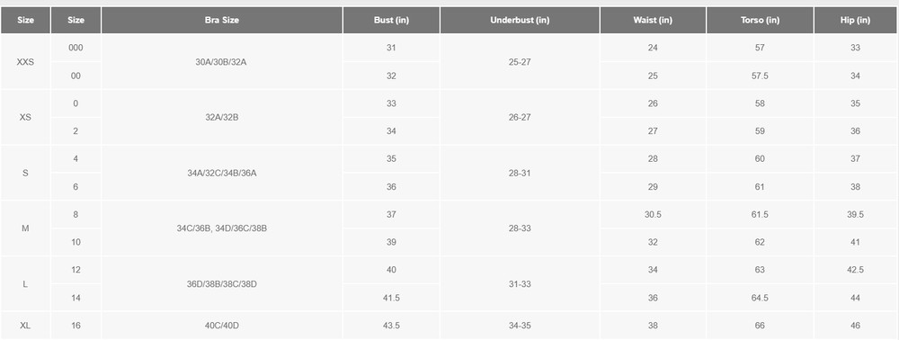Image resolution: width=899 pixels, height=340 pixels.
Task: Select the 30.5 waist measurement cell
Action: tap(653, 214)
